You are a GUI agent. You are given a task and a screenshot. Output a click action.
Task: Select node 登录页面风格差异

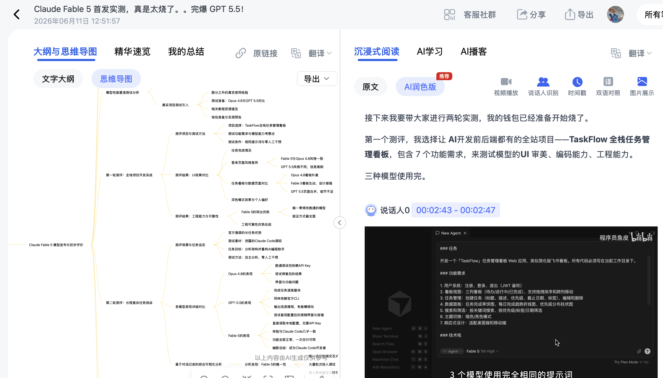coord(244,162)
